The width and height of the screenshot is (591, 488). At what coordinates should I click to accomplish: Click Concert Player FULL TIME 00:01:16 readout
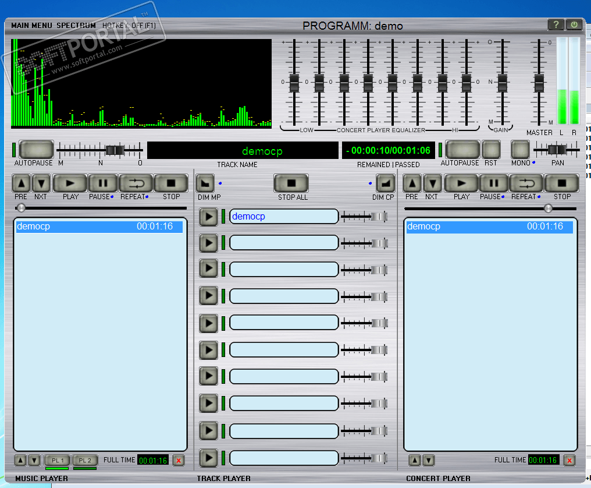coord(543,460)
